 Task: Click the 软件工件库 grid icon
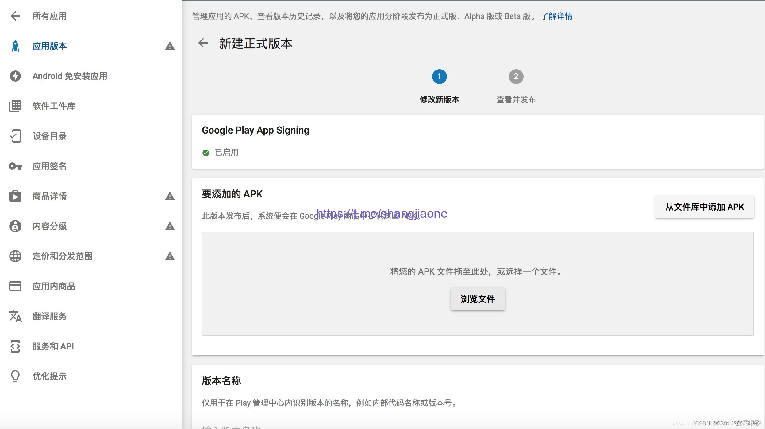coord(15,106)
